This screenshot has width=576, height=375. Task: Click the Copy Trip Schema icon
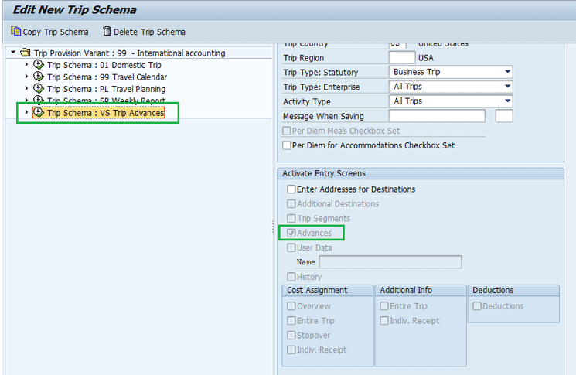(x=15, y=32)
